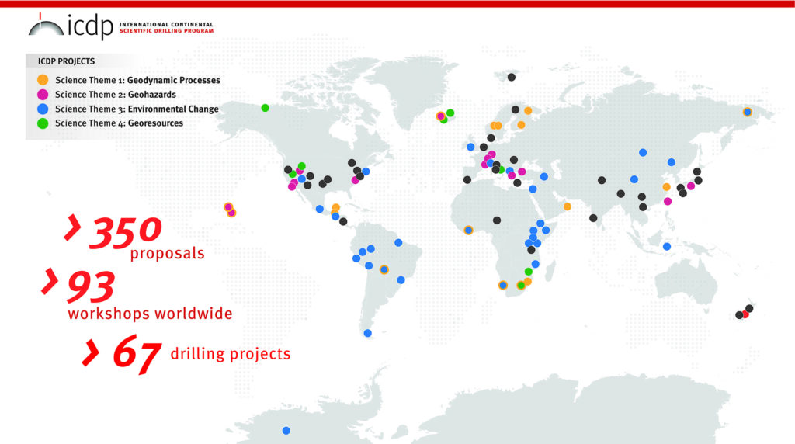The height and width of the screenshot is (444, 795).
Task: Toggle the green Georesources legend dot
Action: click(x=43, y=123)
